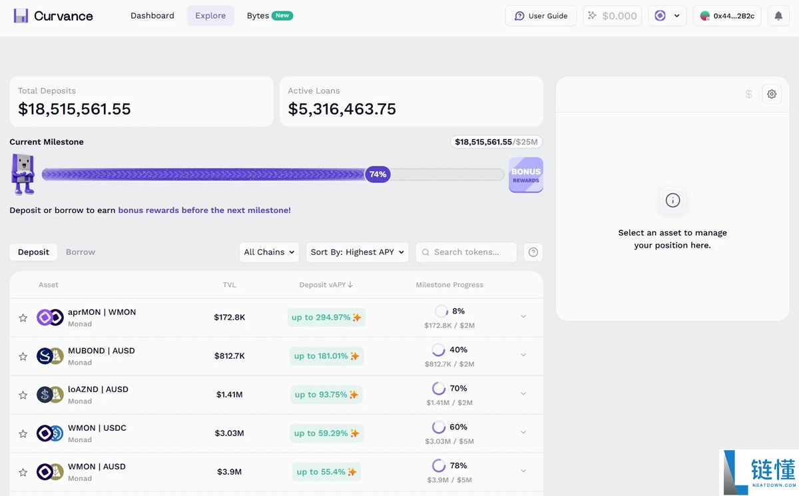
Task: Switch to the Borrow tab
Action: pos(81,252)
